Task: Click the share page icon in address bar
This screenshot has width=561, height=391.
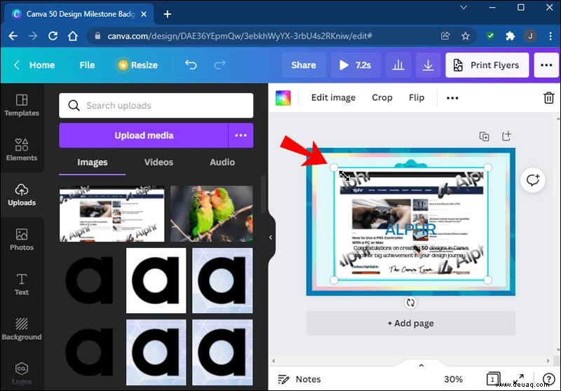Action: (445, 36)
